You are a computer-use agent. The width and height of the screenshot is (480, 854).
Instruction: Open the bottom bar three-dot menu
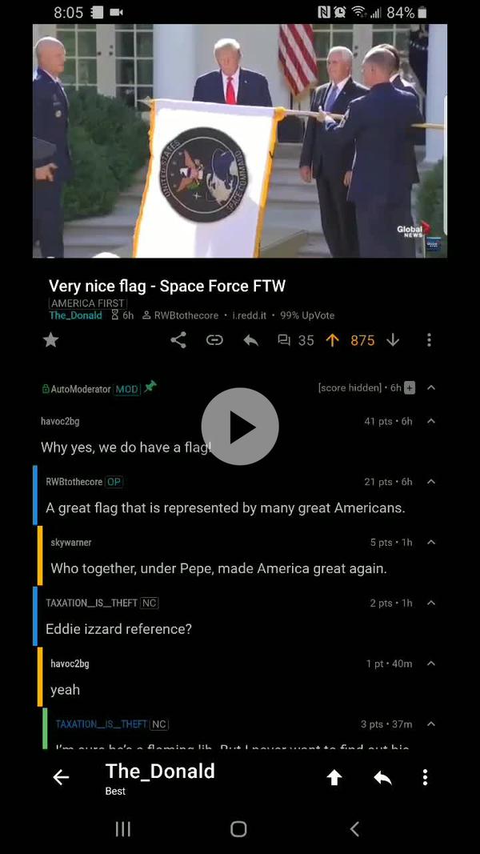point(425,777)
